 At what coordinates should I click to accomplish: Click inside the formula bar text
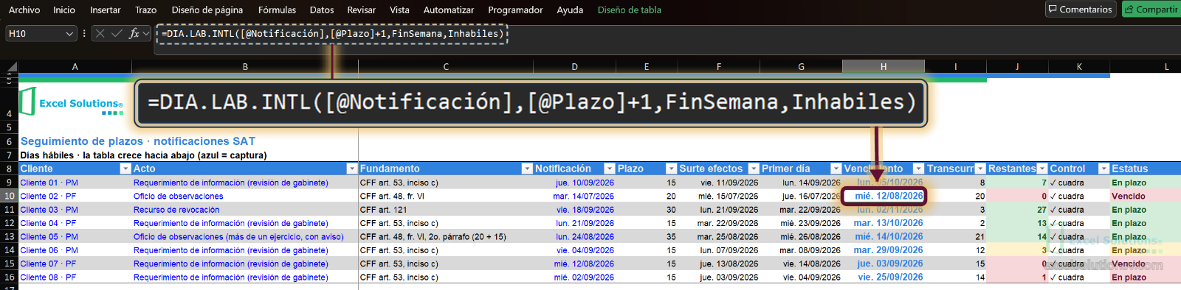click(332, 34)
